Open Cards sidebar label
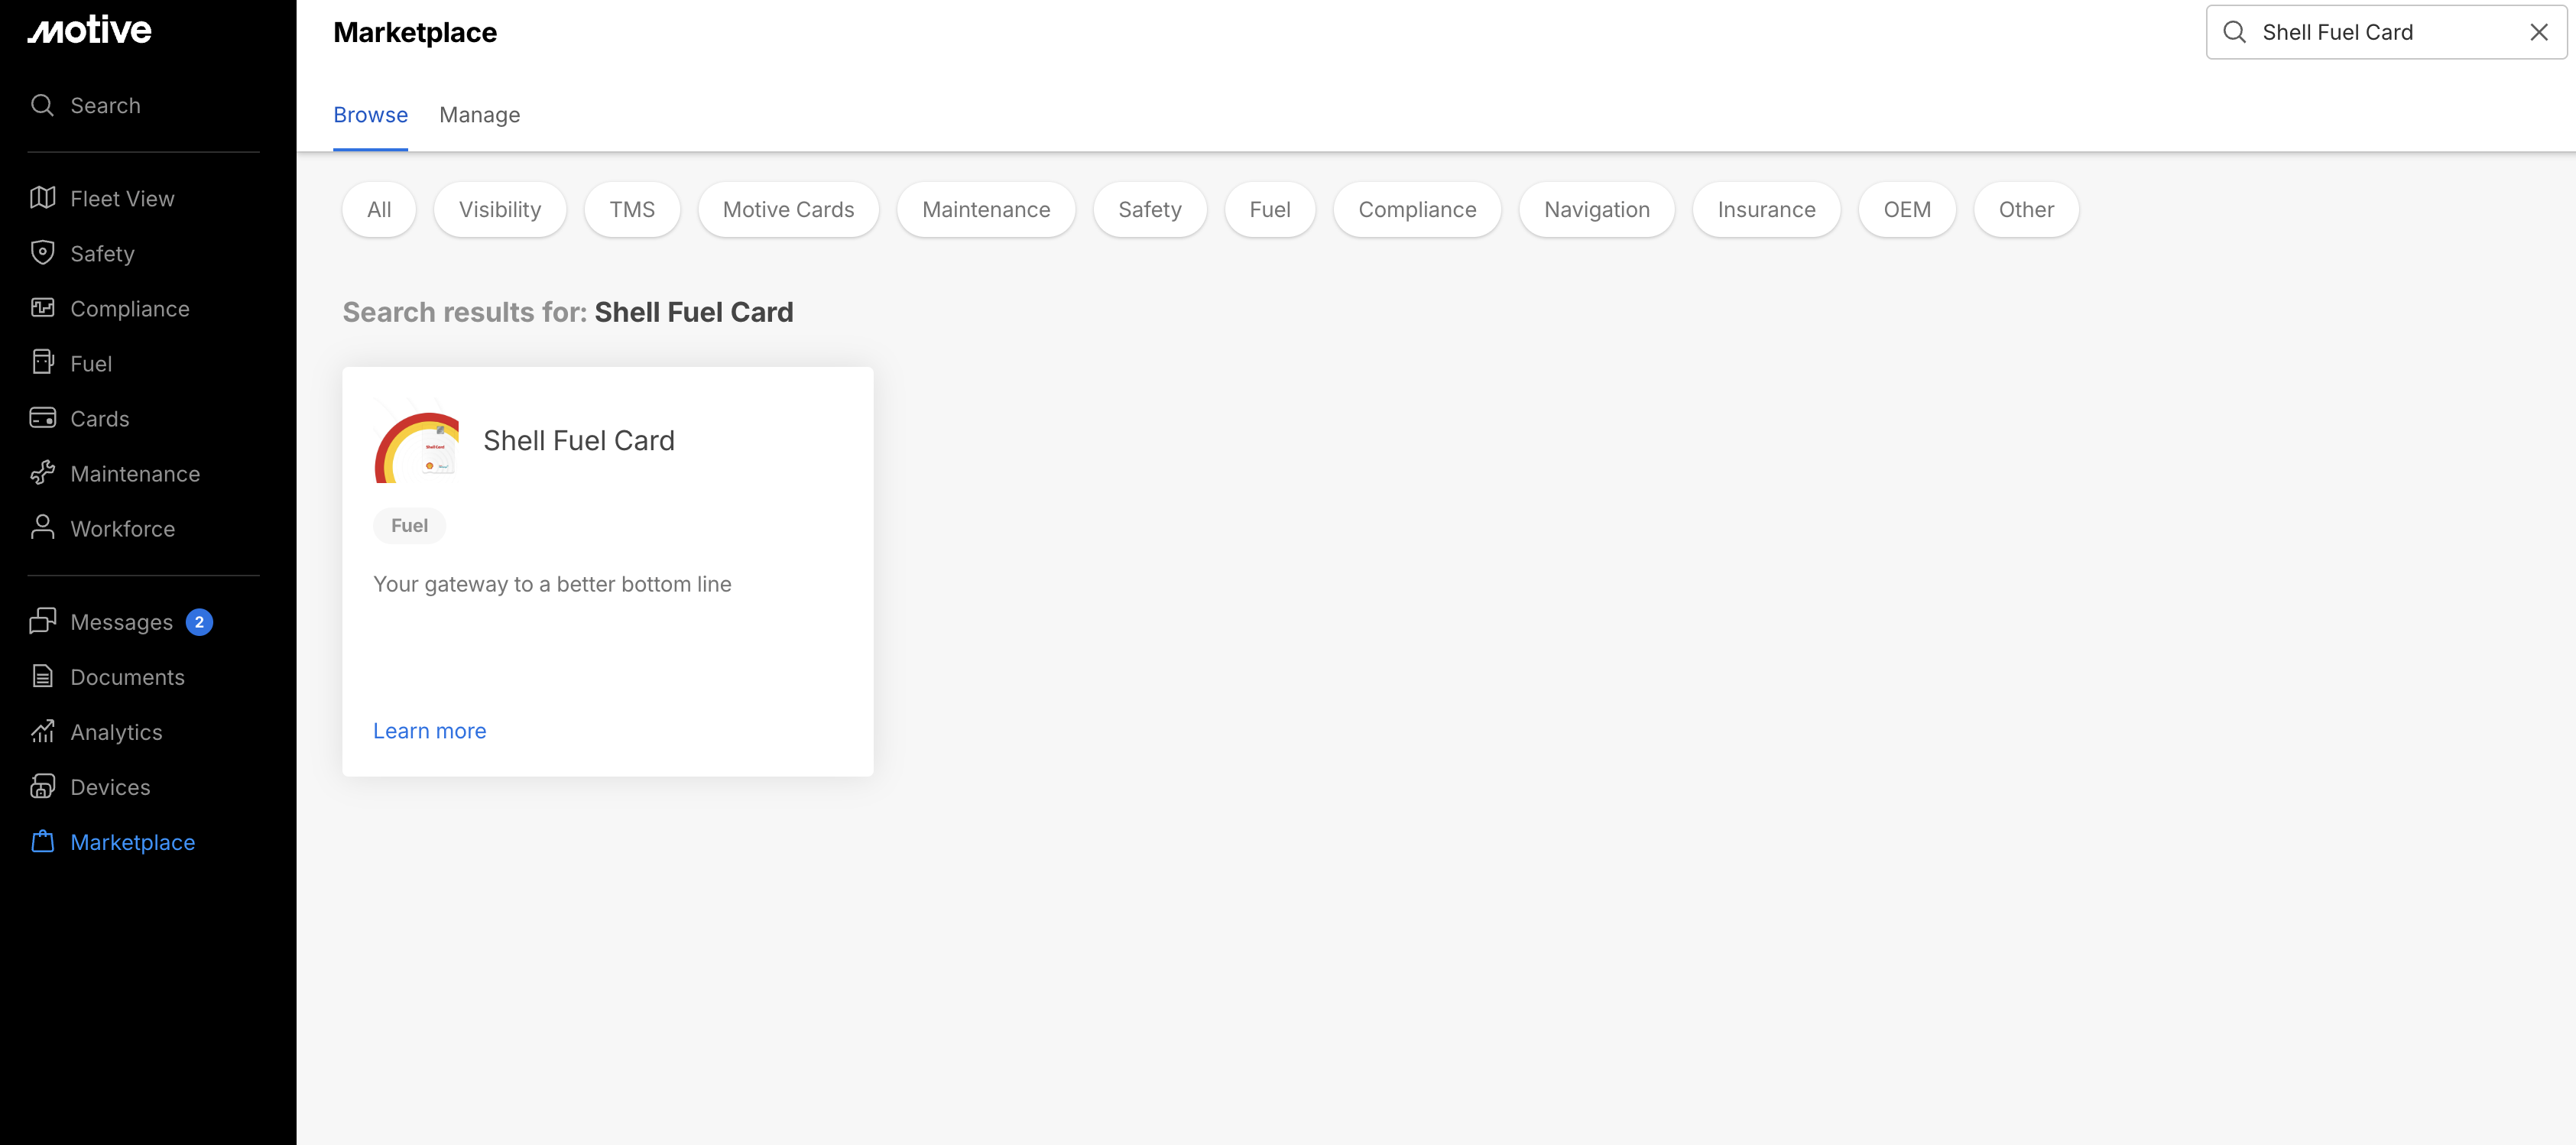The height and width of the screenshot is (1145, 2576). [x=100, y=419]
